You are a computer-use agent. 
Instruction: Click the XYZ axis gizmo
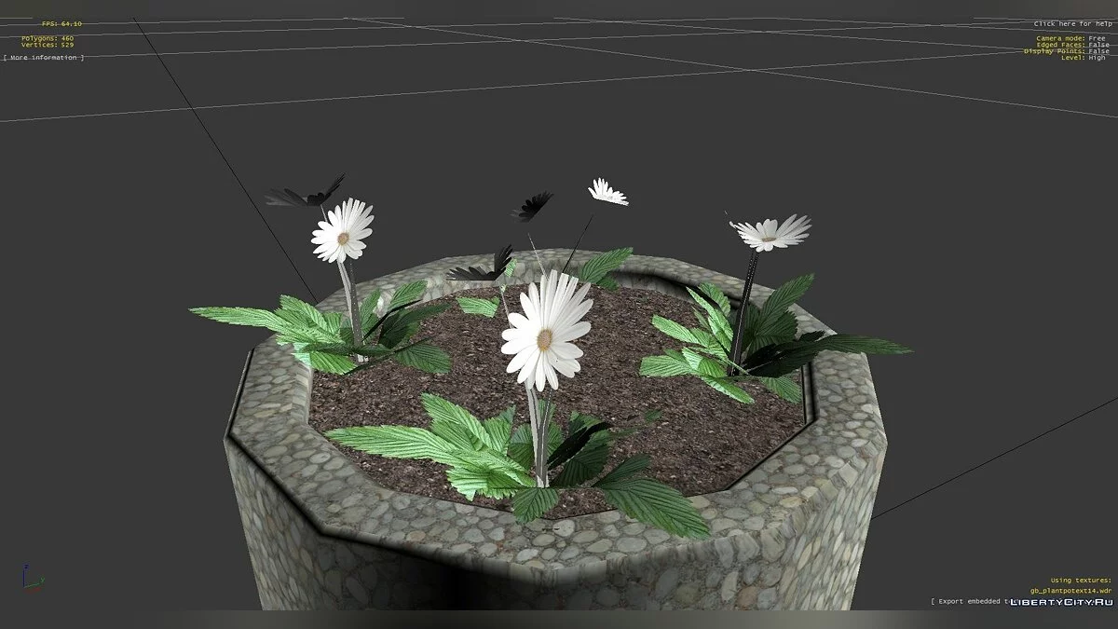[x=30, y=579]
